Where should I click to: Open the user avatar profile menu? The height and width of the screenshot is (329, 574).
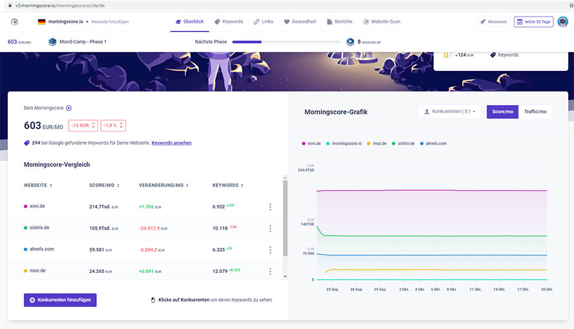(562, 22)
